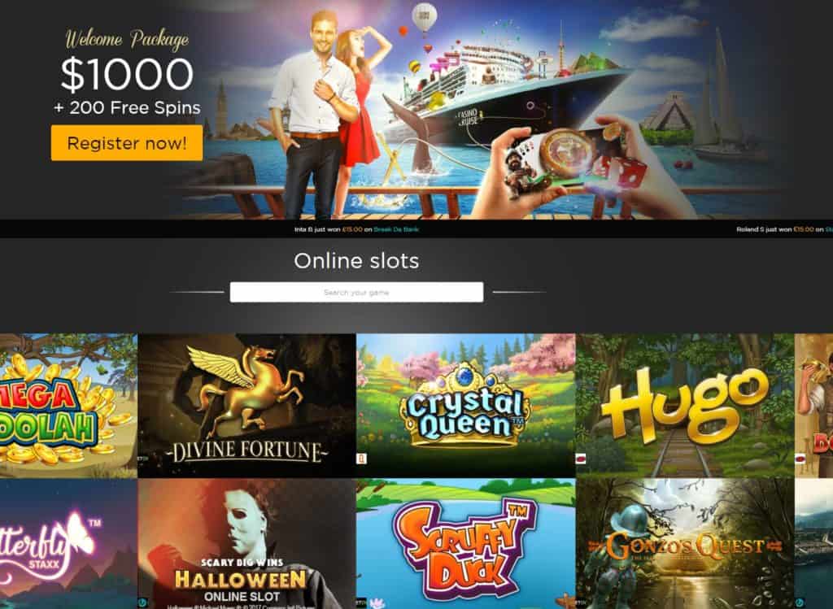Select the Scruffy Duck slot game

[466, 544]
